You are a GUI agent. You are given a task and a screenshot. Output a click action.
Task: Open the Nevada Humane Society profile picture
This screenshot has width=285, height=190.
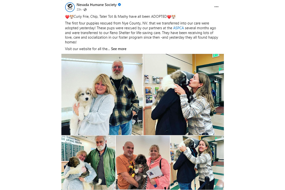click(x=70, y=7)
